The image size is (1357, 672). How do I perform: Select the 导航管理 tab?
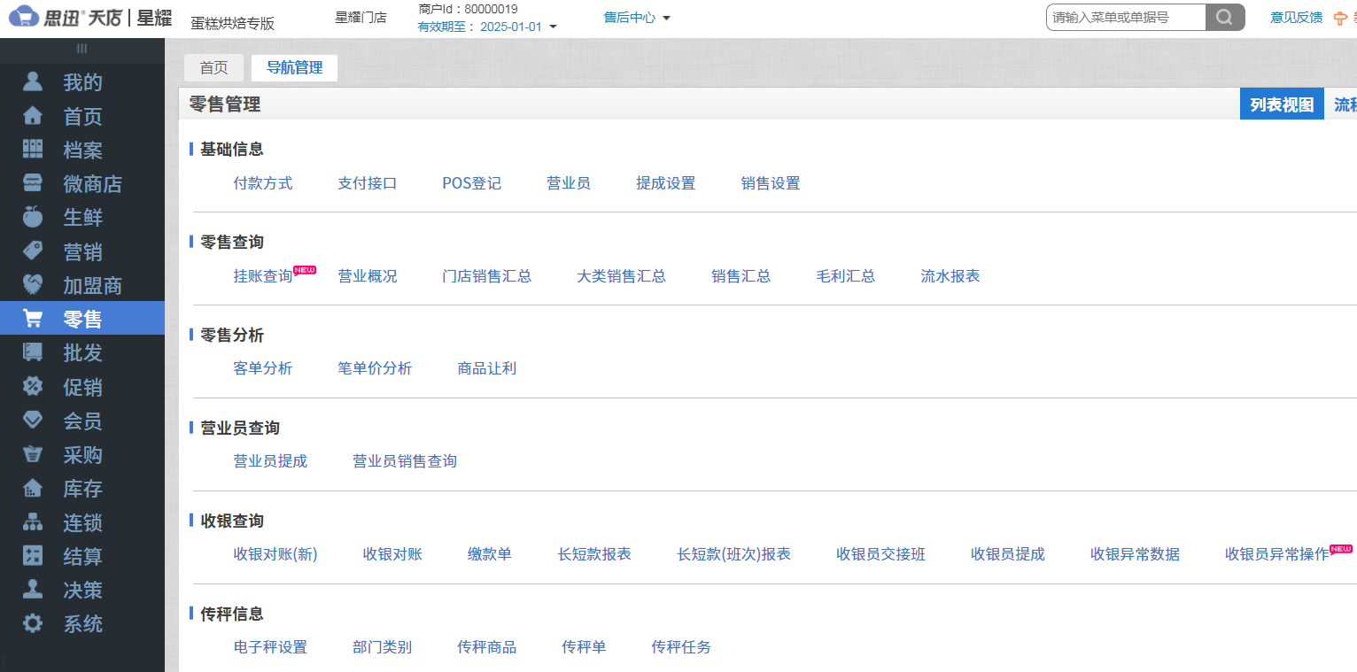pos(294,67)
